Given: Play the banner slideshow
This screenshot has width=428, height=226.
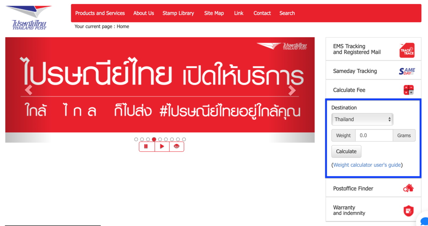Looking at the screenshot, I should coord(162,147).
